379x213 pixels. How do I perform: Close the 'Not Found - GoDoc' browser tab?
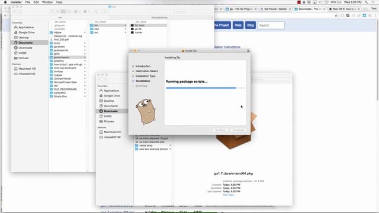point(290,9)
